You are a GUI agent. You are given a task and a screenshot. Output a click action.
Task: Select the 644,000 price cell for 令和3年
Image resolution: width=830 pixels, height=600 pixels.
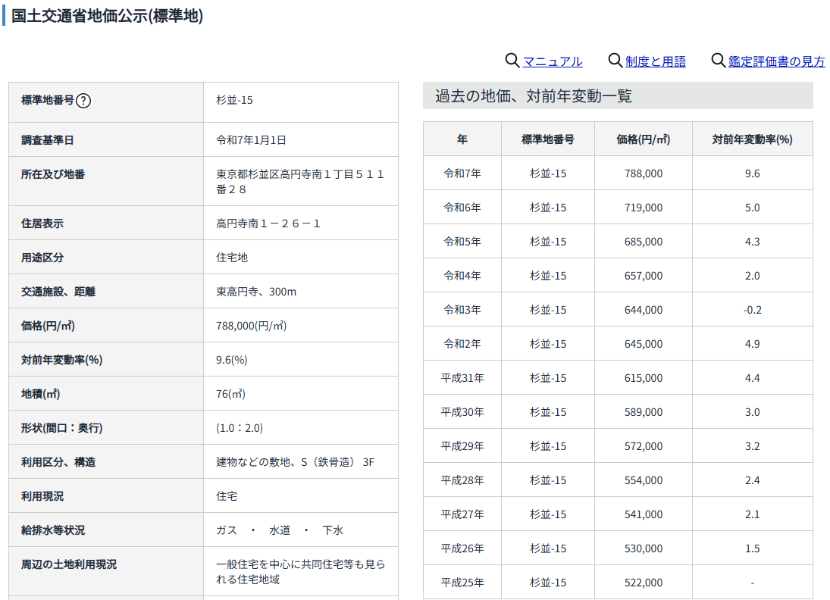[x=644, y=310]
